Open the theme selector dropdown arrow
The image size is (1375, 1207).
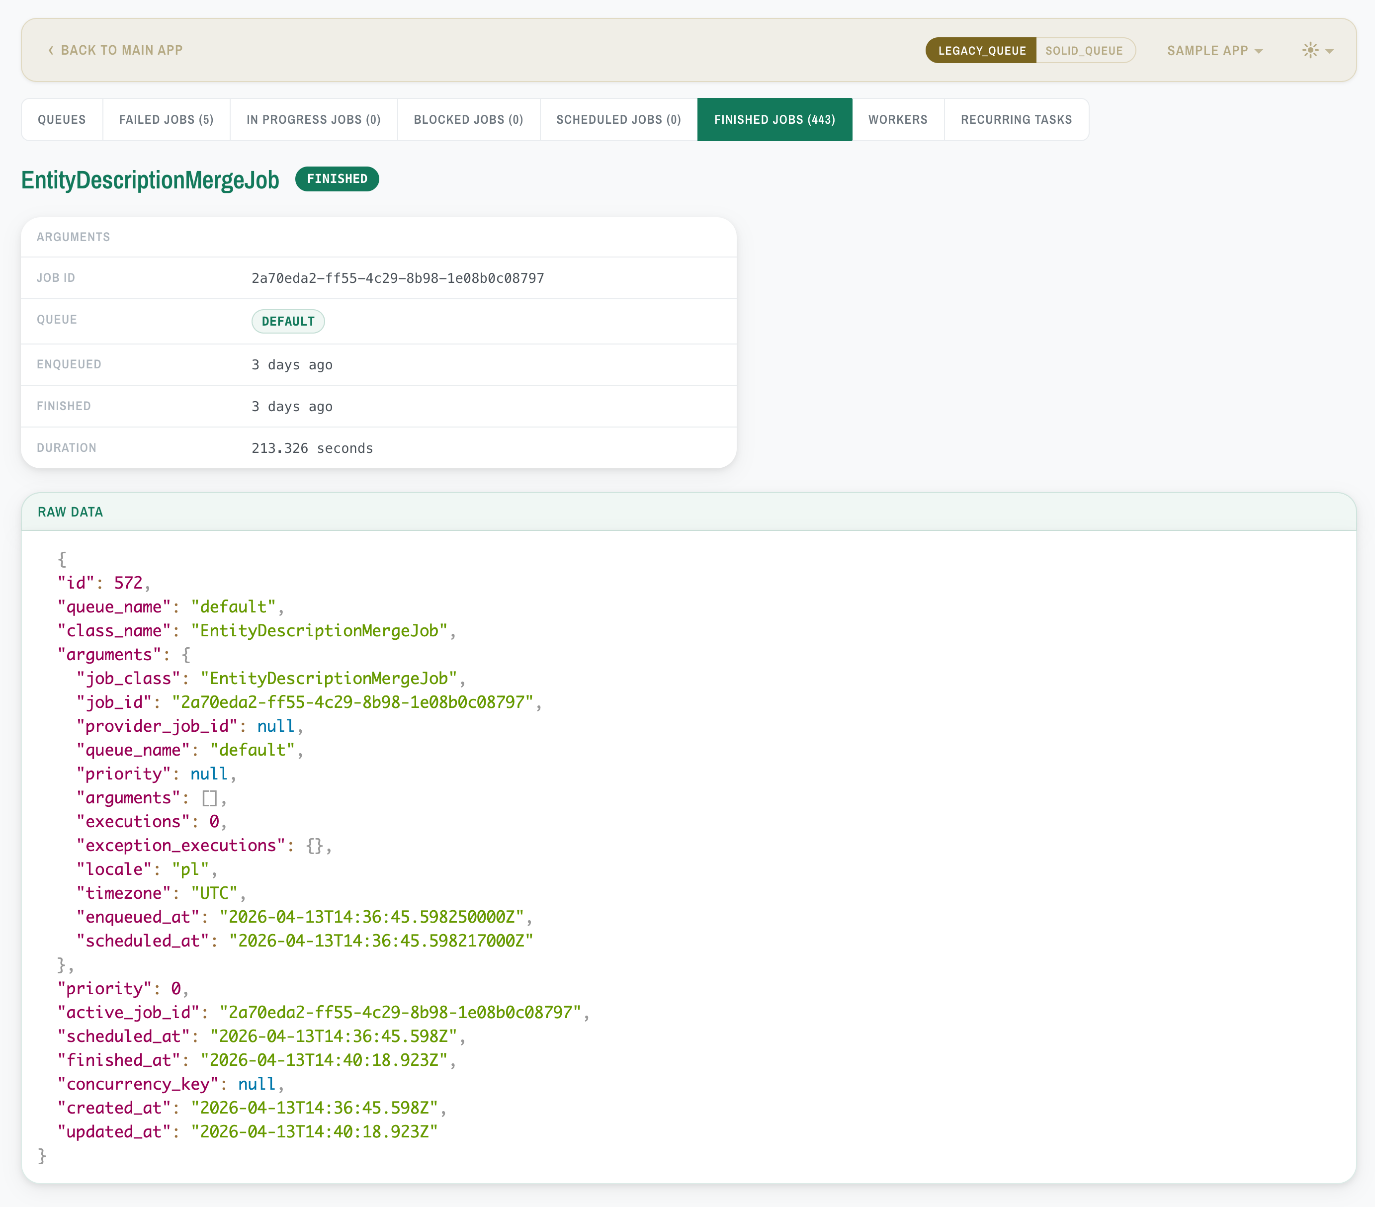click(x=1330, y=51)
